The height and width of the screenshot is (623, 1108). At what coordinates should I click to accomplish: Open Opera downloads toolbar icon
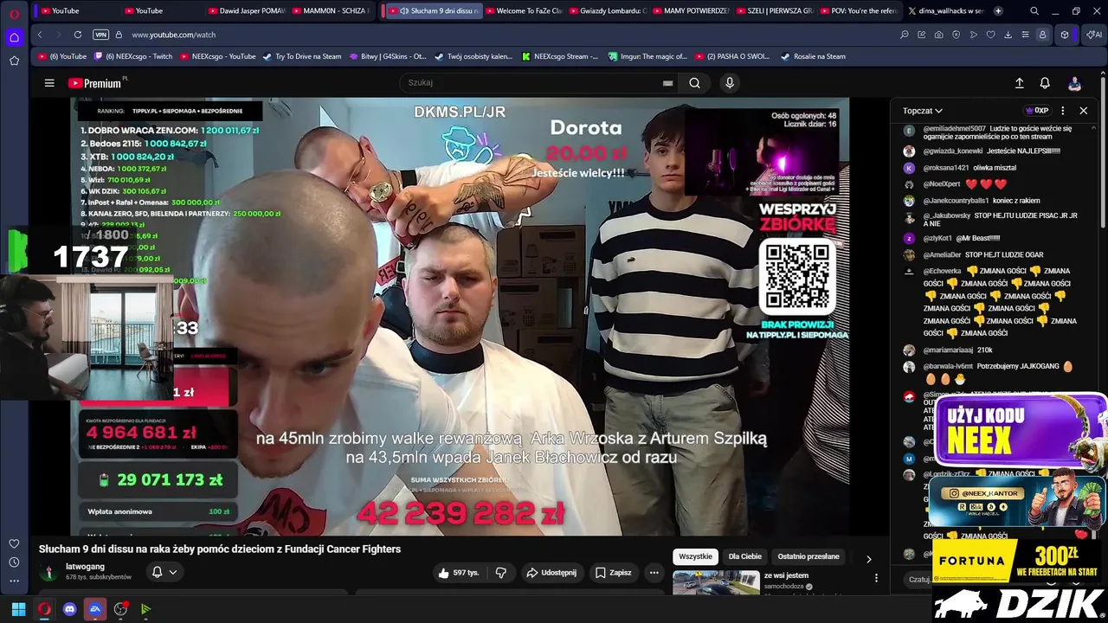point(1008,35)
